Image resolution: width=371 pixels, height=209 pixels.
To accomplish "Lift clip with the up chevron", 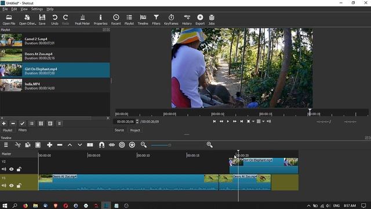I will [x=70, y=145].
